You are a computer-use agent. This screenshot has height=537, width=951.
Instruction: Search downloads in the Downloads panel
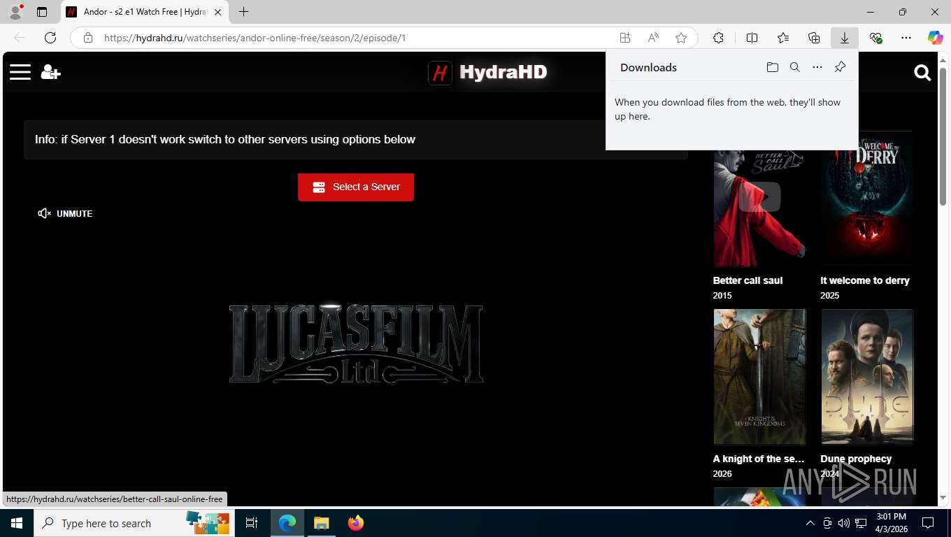pos(794,67)
